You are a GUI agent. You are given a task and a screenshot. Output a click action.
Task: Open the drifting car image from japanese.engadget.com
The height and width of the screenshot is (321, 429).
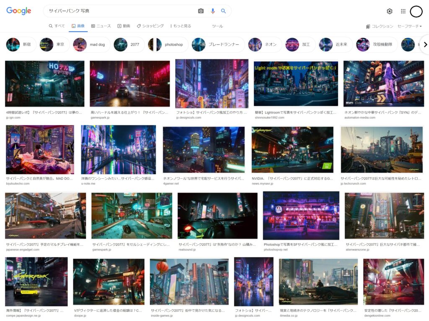tap(45, 216)
